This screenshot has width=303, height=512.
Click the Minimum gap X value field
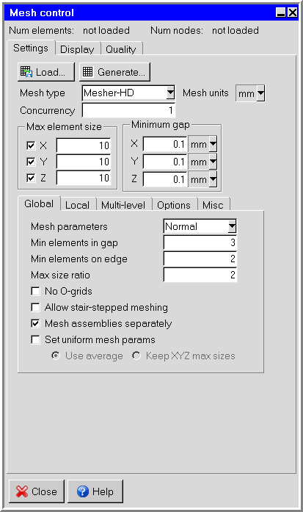pyautogui.click(x=165, y=144)
